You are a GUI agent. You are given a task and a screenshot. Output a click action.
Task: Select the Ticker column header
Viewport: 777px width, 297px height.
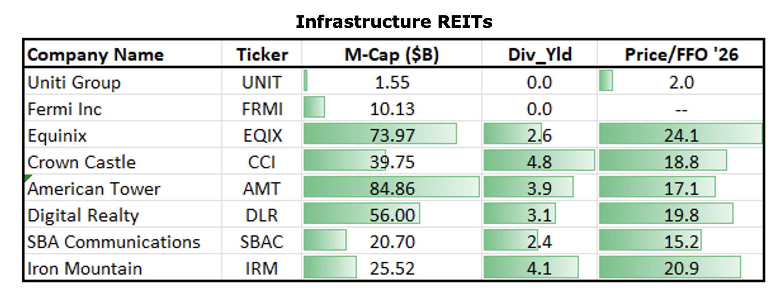262,55
